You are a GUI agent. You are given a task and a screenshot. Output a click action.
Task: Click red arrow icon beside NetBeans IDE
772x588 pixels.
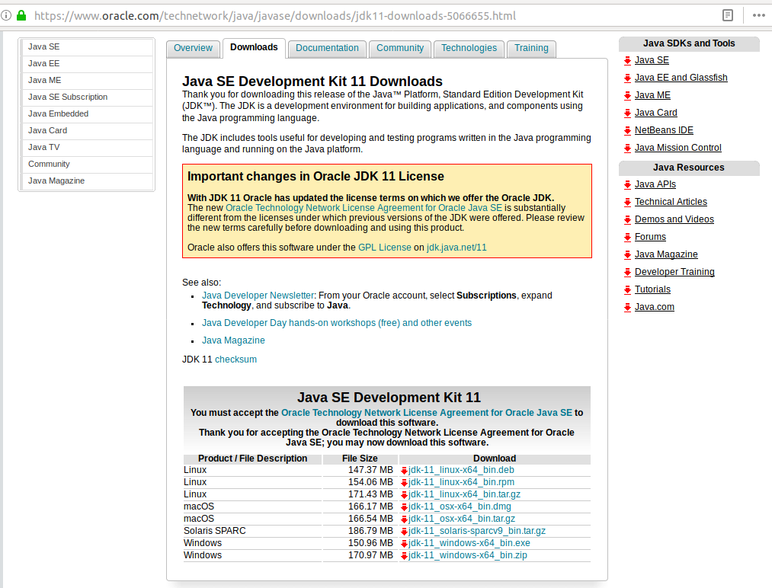pyautogui.click(x=627, y=131)
